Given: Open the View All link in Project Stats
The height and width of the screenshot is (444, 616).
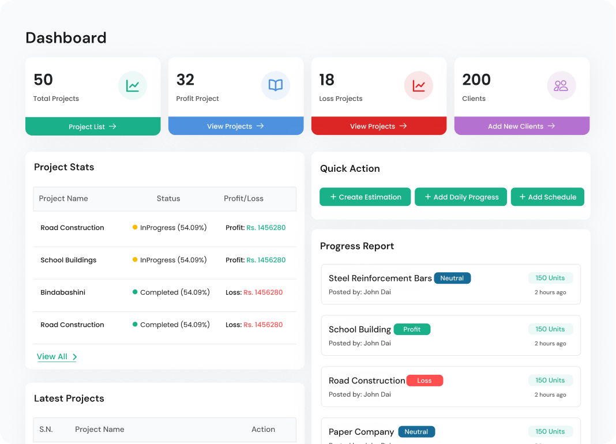Looking at the screenshot, I should pos(57,357).
